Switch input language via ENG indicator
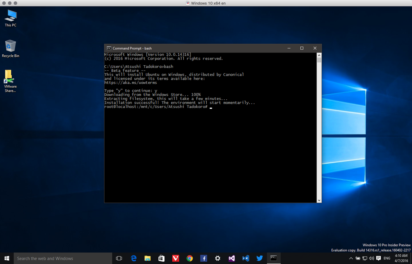This screenshot has width=412, height=264. click(x=387, y=258)
